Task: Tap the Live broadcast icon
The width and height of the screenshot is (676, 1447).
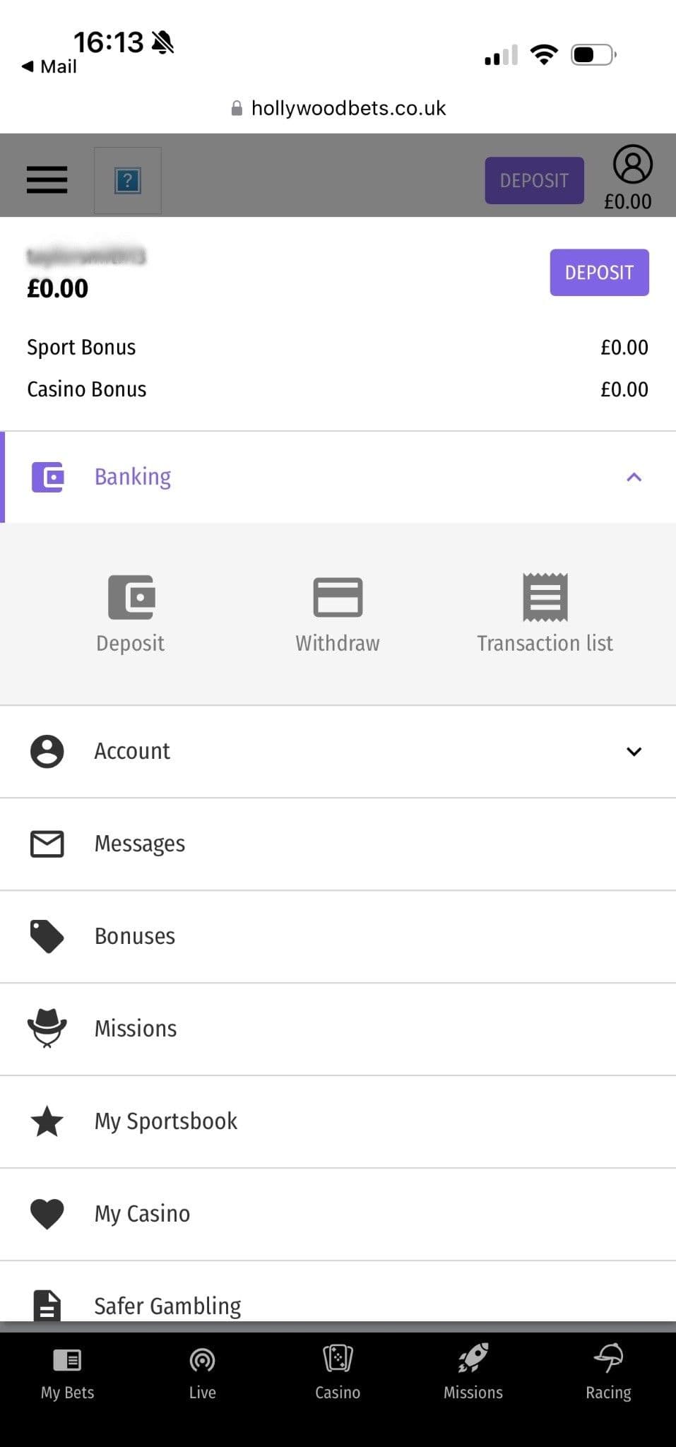Action: click(x=202, y=1359)
